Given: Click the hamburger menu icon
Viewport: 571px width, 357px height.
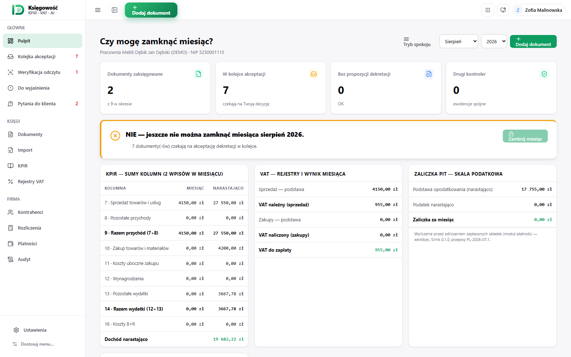Looking at the screenshot, I should pos(98,10).
